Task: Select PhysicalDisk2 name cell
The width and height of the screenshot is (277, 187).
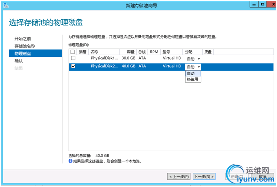Action: (x=104, y=66)
